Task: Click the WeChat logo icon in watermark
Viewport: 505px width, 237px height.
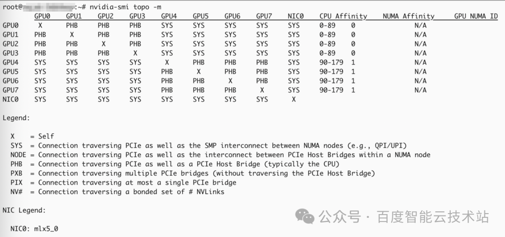Action: point(305,216)
